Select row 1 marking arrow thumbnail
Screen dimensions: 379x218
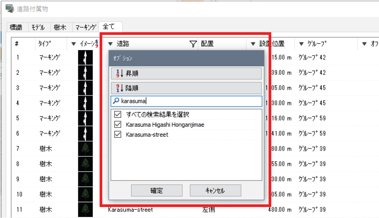coord(85,57)
